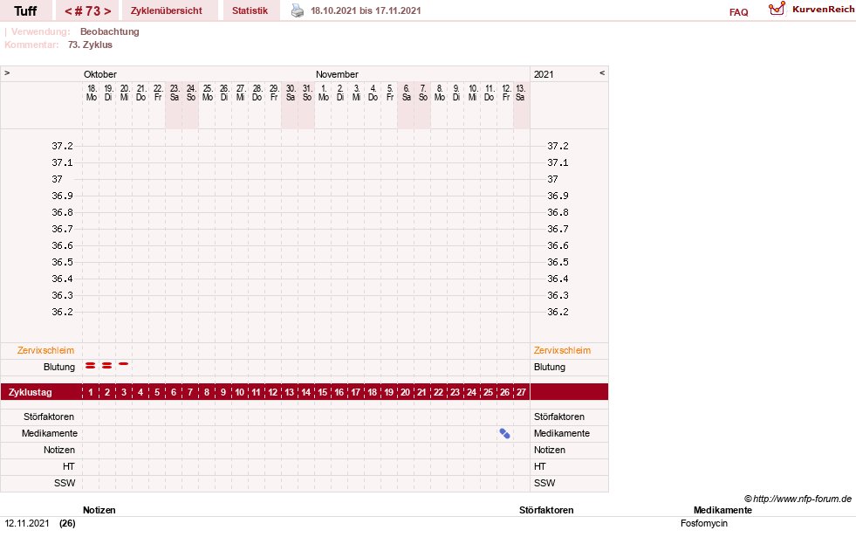Viewport: 856px width, 544px height.
Task: Select cycle day 14 in Zyklustag row
Action: [306, 392]
